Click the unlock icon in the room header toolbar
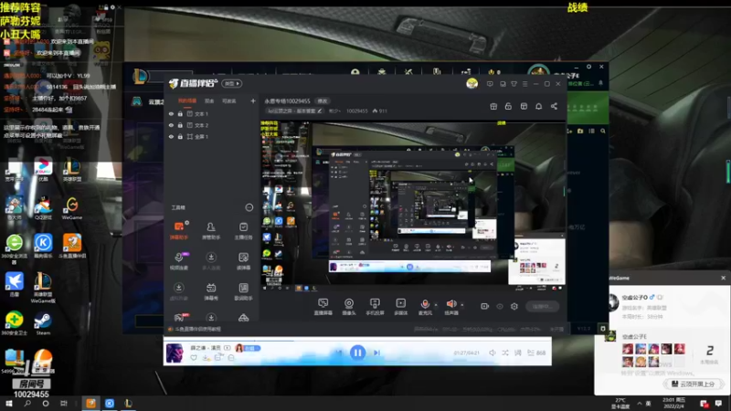Screen dimensions: 731x411 pos(508,106)
